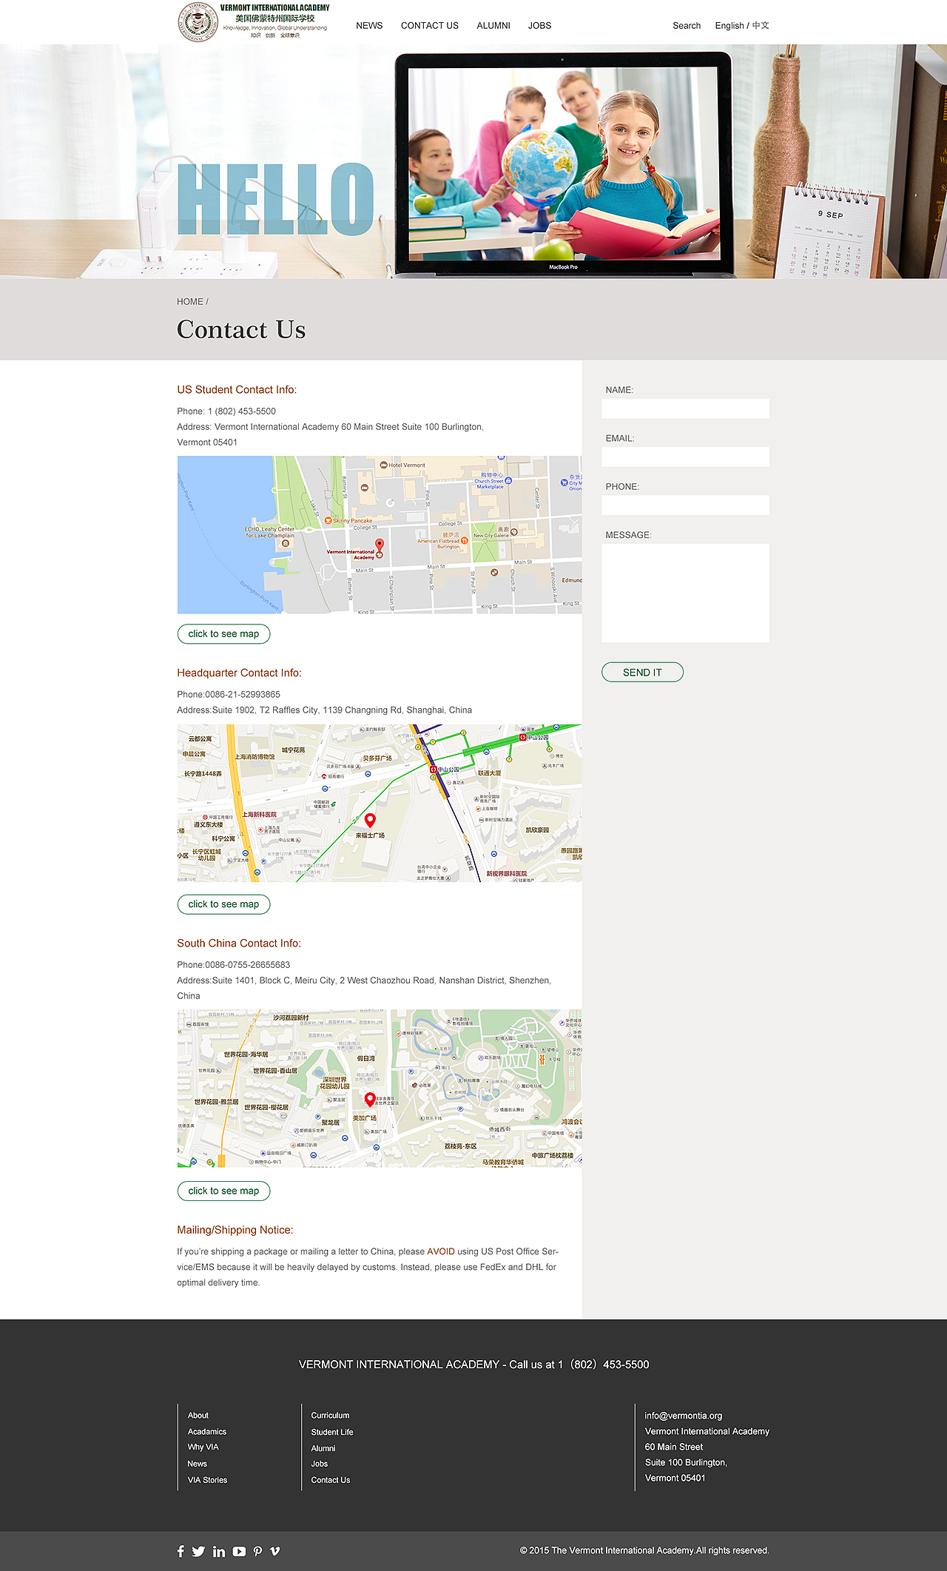Open the Facebook icon in footer

coord(181,1551)
